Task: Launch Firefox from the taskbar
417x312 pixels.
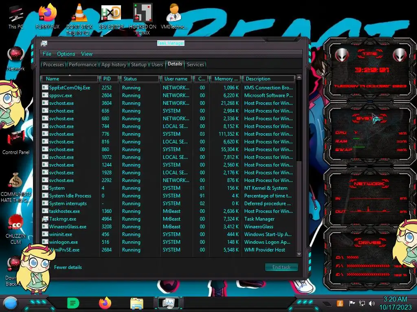Action: [105, 303]
